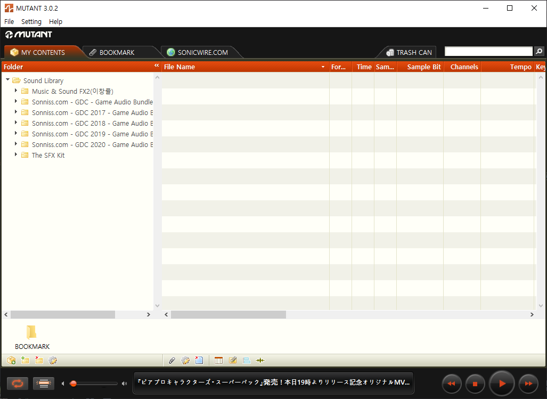Click the add new folder icon
This screenshot has height=399, width=547.
coord(25,360)
